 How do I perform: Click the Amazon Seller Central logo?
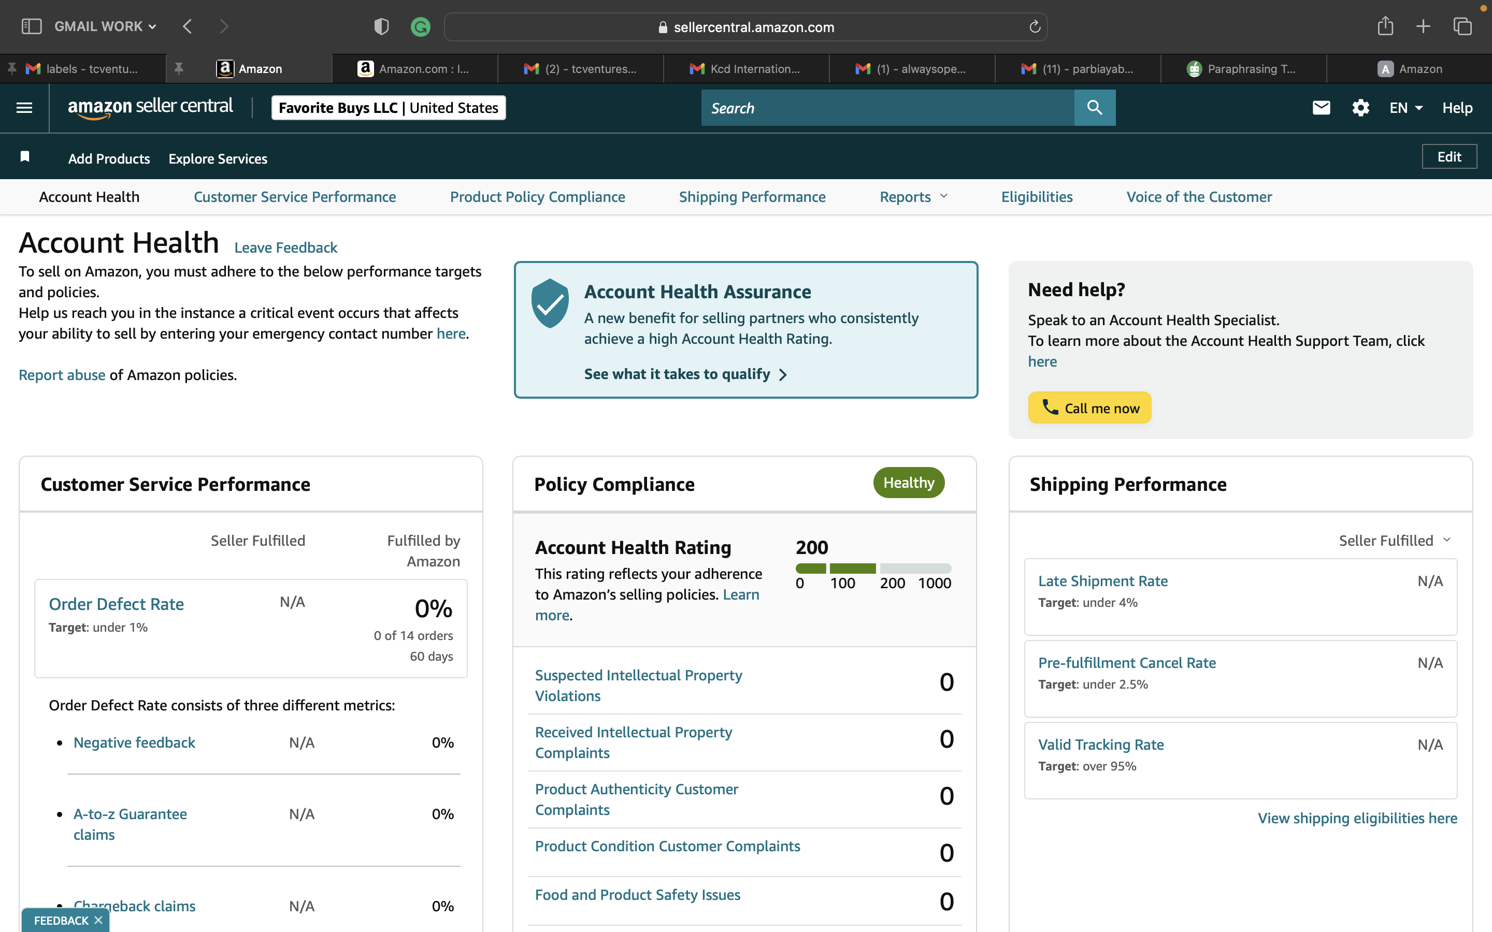point(150,107)
